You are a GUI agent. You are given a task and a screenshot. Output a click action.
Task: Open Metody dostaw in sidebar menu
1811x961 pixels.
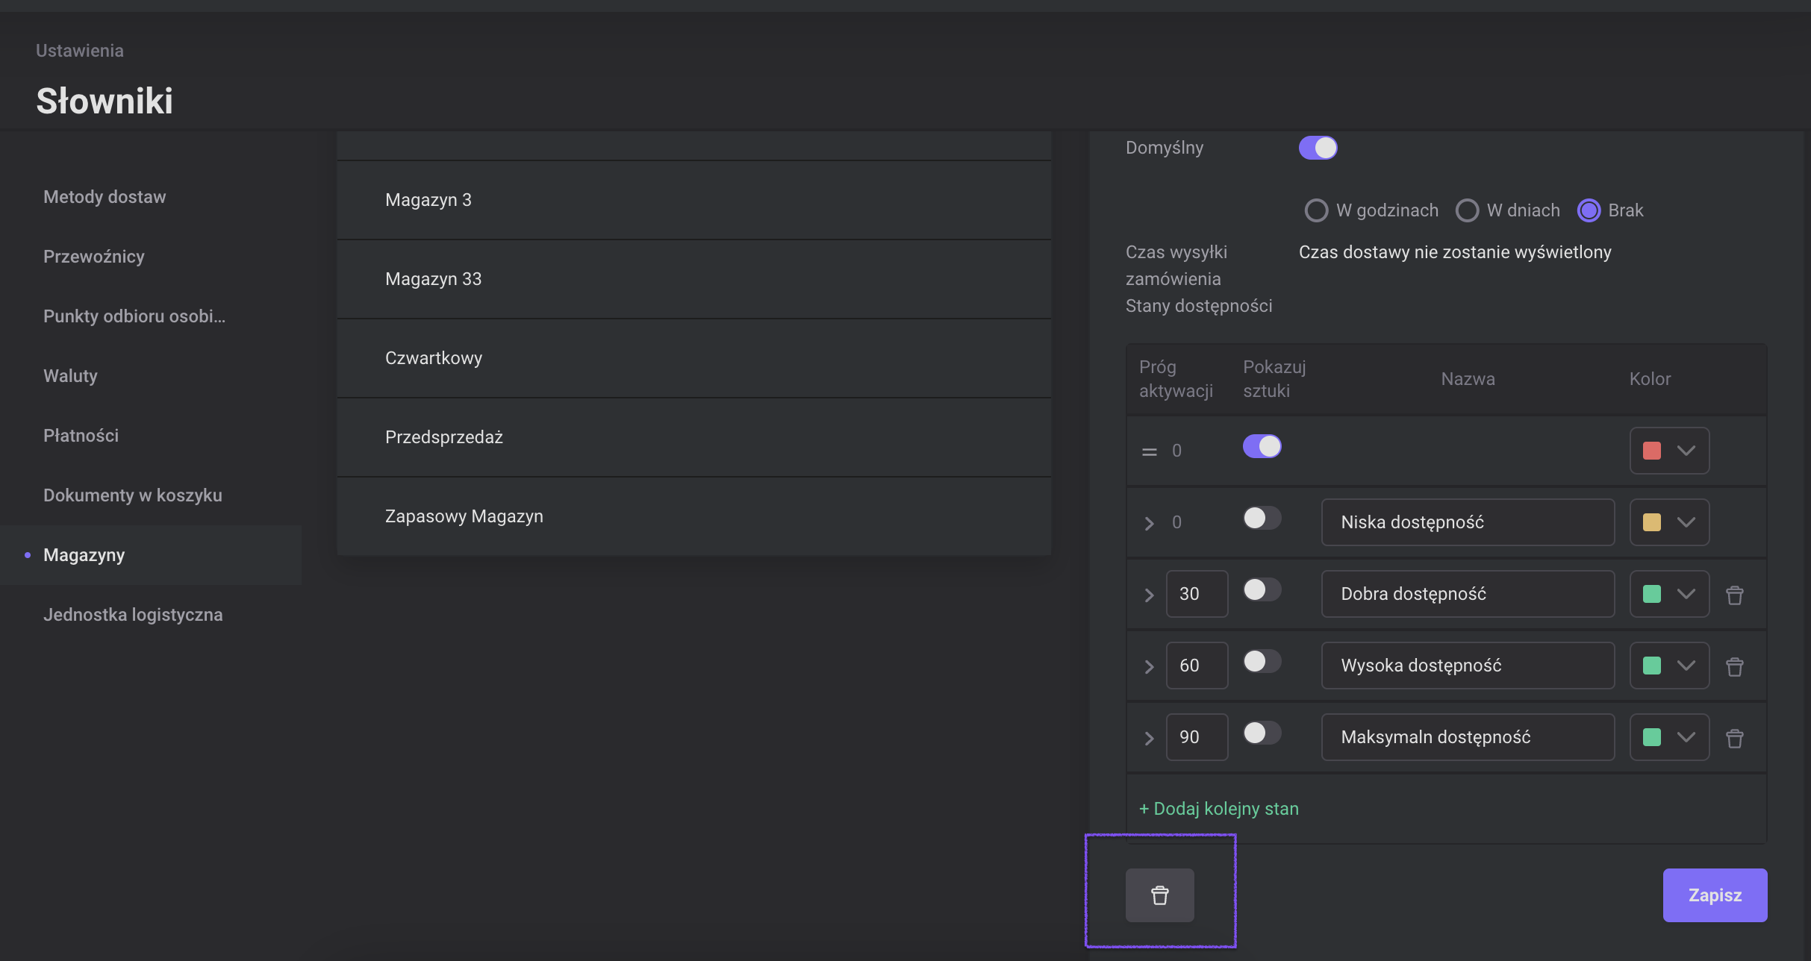(105, 197)
